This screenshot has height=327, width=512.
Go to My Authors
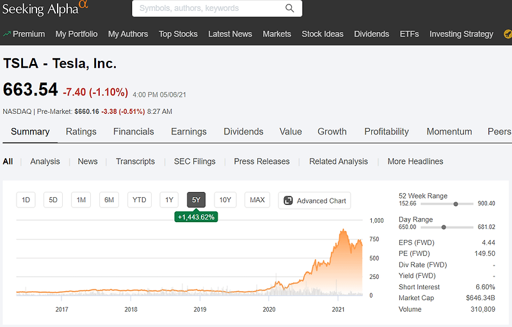click(x=128, y=34)
